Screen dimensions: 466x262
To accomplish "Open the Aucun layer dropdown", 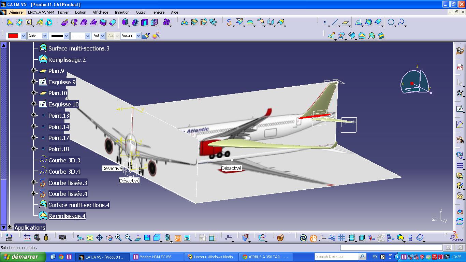I will 138,36.
